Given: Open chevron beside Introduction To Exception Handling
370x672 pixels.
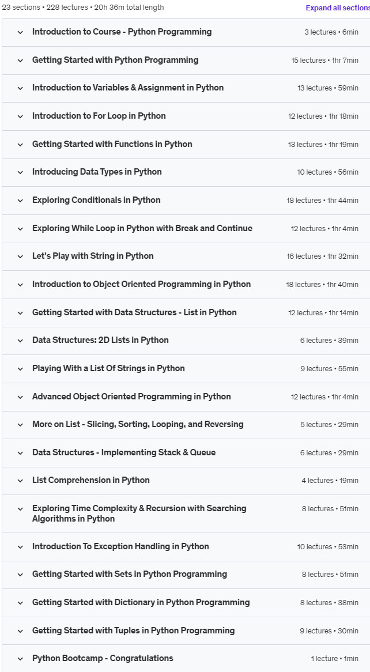Looking at the screenshot, I should coord(20,547).
